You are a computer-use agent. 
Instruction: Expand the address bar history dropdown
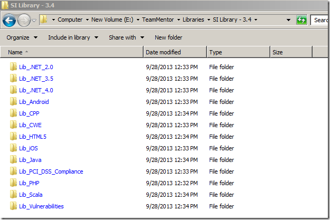tap(288, 20)
